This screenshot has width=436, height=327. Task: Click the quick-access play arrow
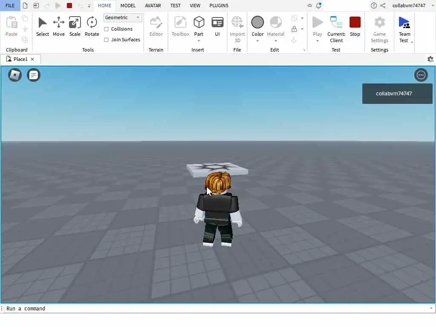pyautogui.click(x=58, y=6)
